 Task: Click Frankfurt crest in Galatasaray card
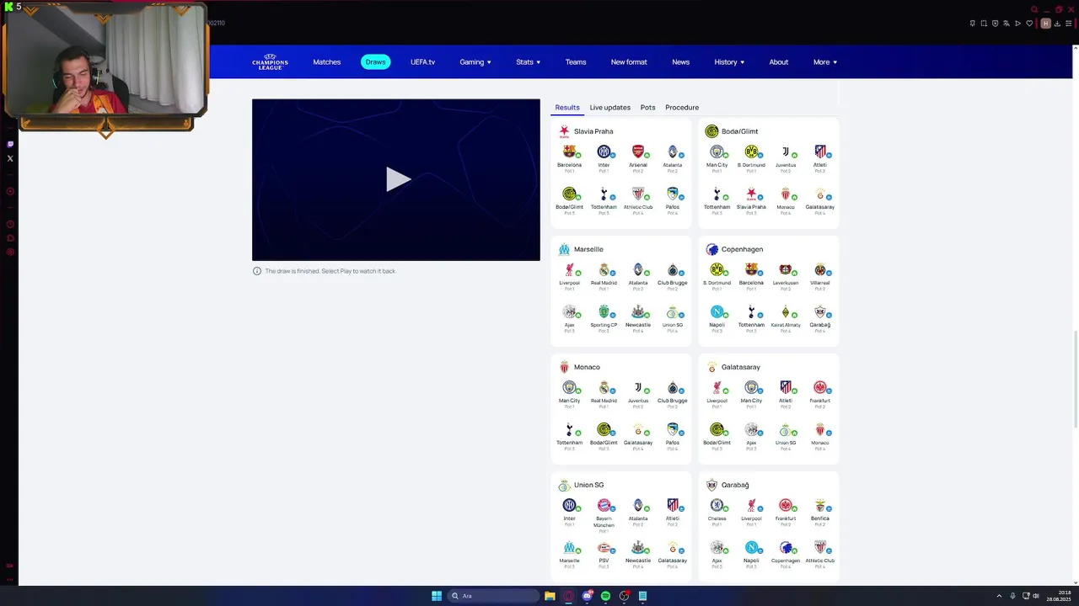pyautogui.click(x=819, y=387)
